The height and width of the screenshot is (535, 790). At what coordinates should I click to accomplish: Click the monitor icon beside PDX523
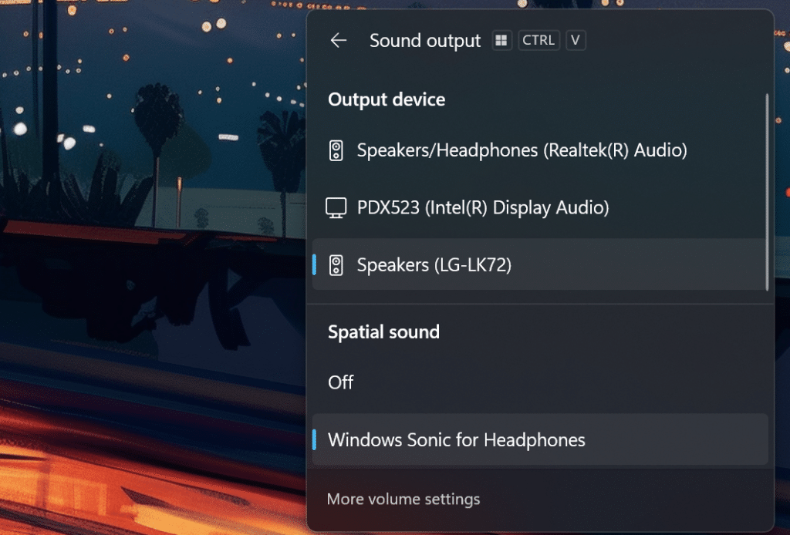pyautogui.click(x=336, y=207)
